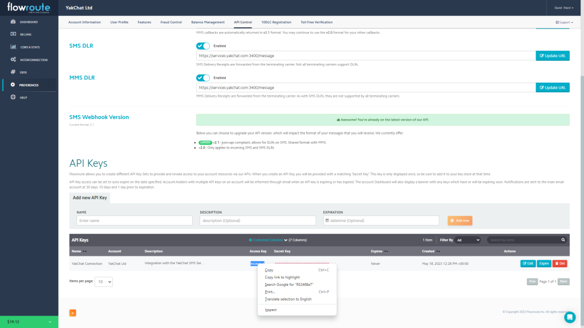Open the Balance Management tab
This screenshot has height=328, width=584.
click(208, 22)
